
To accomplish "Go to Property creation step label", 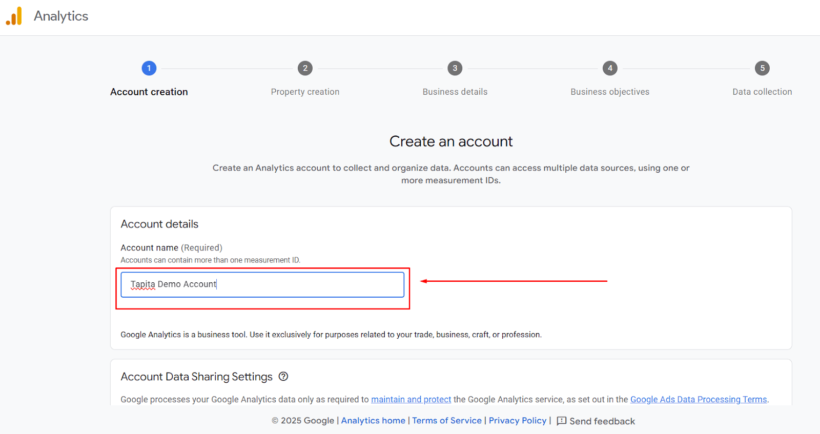I will pyautogui.click(x=305, y=92).
